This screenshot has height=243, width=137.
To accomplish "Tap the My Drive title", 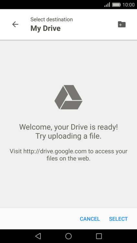I will tap(46, 28).
